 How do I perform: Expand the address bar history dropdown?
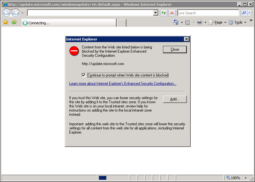point(155,13)
